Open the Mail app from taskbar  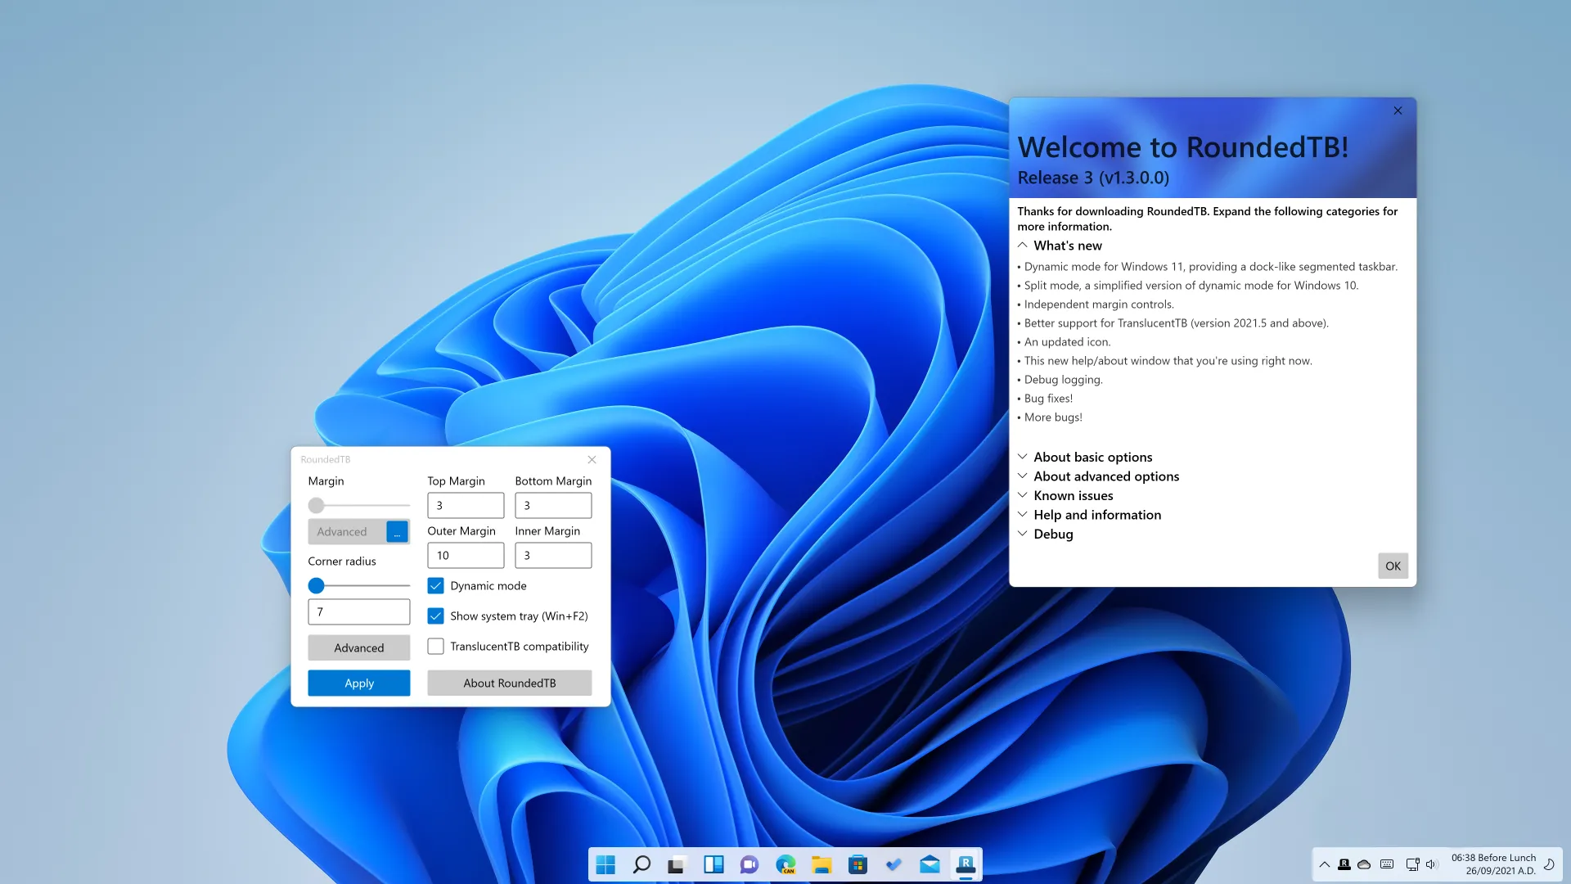tap(930, 865)
